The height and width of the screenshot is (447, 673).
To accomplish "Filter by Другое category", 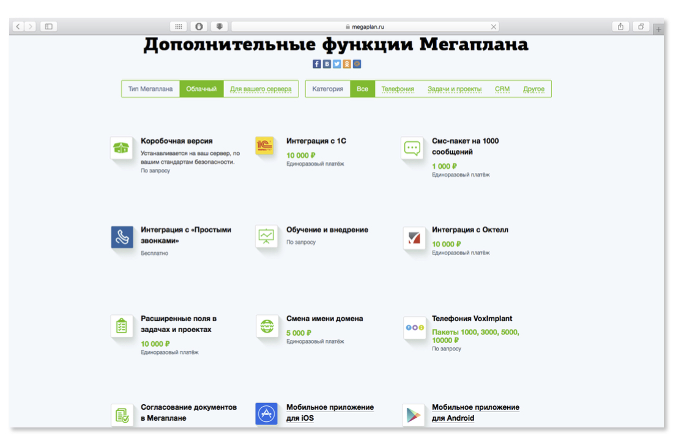I will coord(534,89).
